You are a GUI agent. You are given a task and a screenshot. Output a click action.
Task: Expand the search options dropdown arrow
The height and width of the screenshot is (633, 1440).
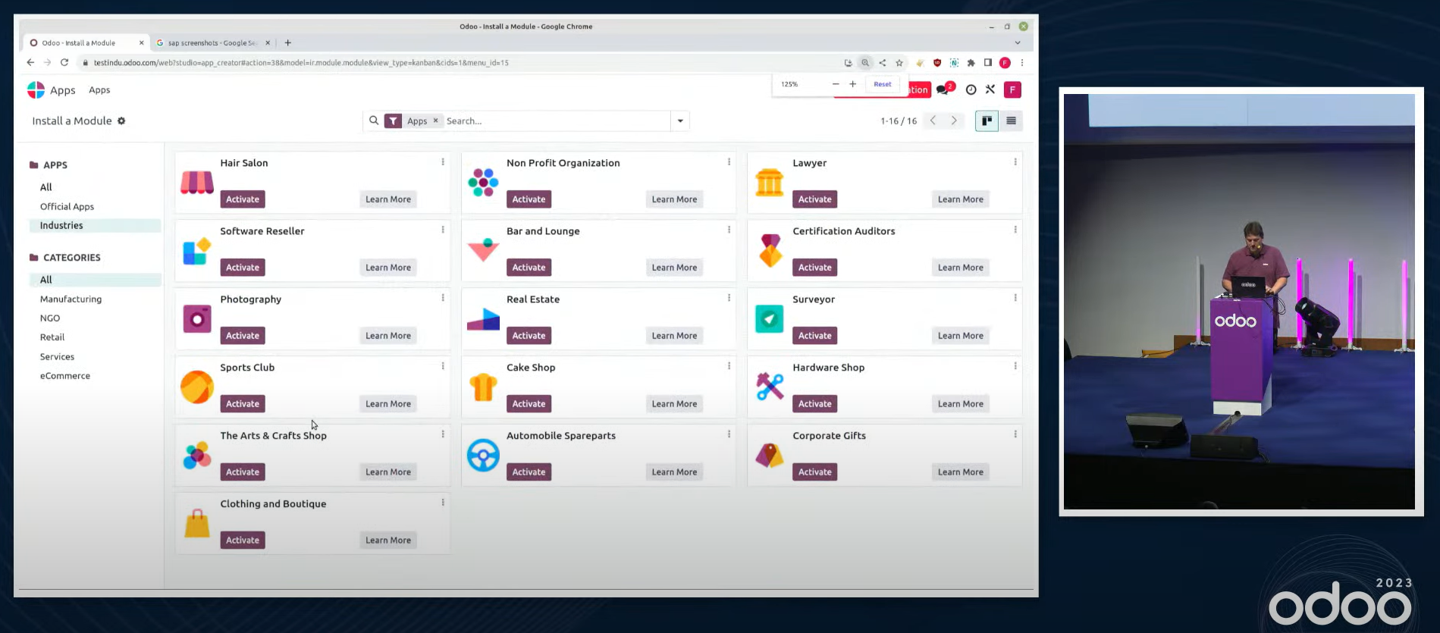(680, 121)
